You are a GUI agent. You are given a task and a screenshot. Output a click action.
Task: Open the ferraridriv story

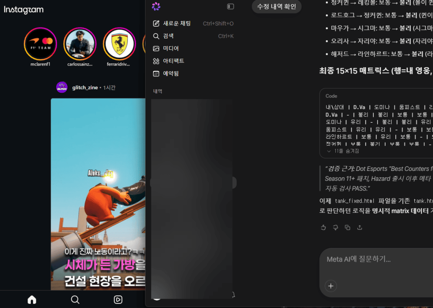pyautogui.click(x=119, y=44)
